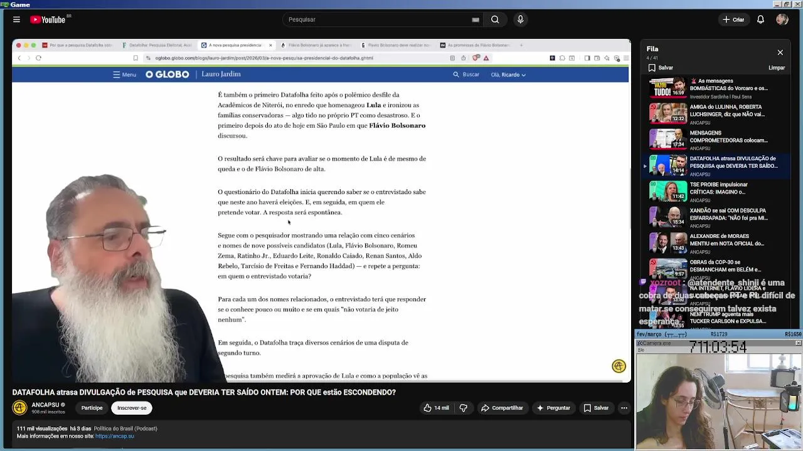803x451 pixels.
Task: Open the YouTube guide hamburger menu
Action: click(16, 19)
